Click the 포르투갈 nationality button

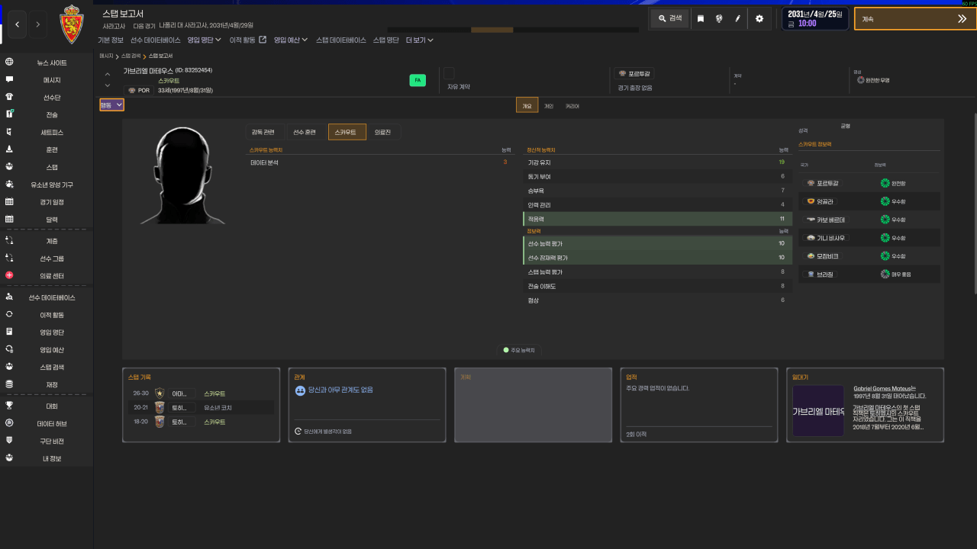[x=634, y=73]
